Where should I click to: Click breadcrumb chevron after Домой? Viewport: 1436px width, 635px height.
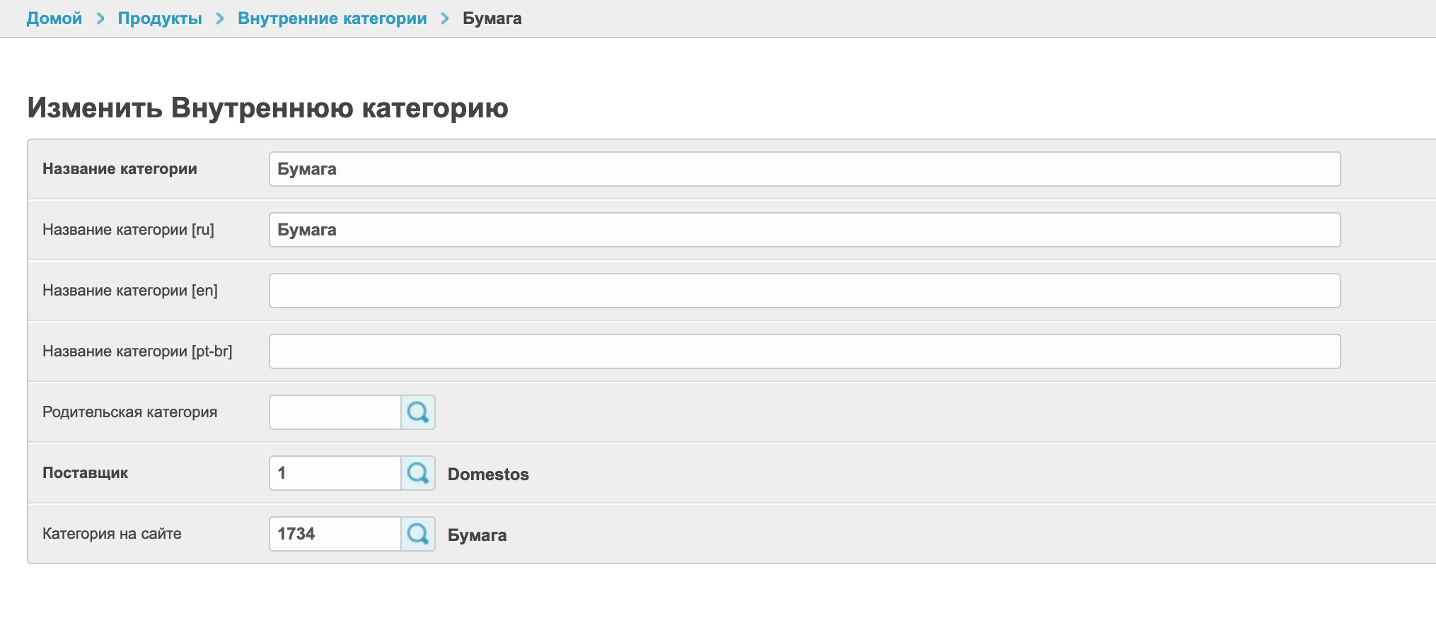pyautogui.click(x=100, y=18)
